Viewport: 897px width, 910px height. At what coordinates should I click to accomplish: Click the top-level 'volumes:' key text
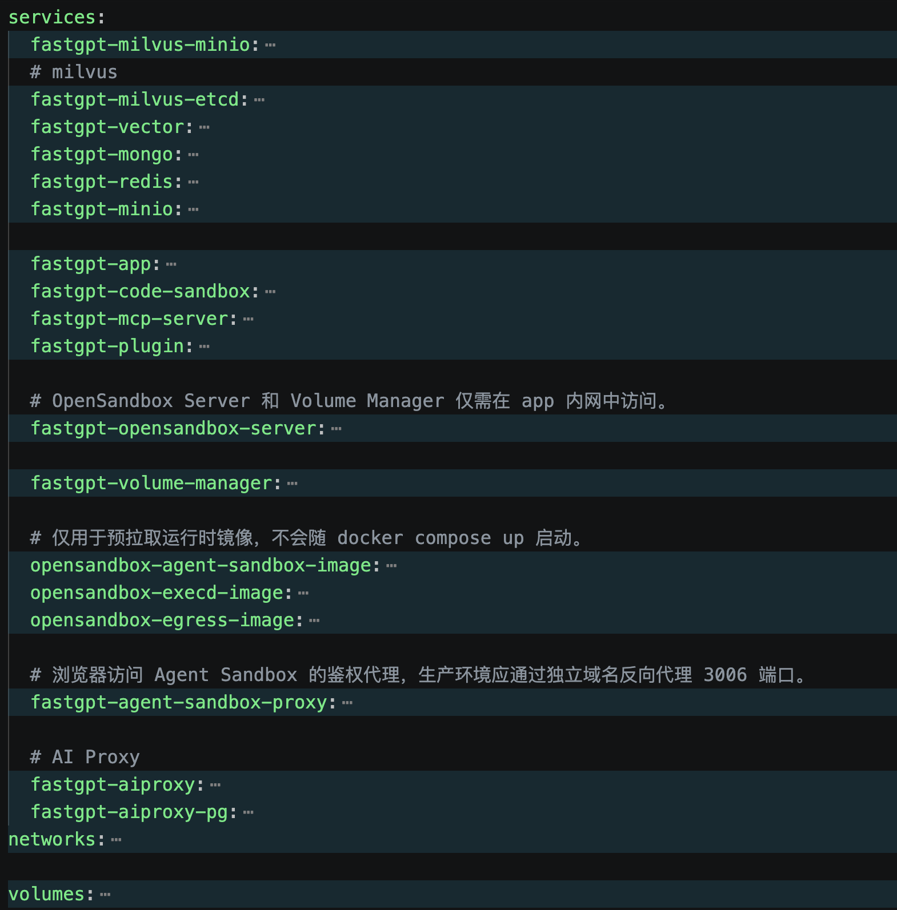pos(51,895)
